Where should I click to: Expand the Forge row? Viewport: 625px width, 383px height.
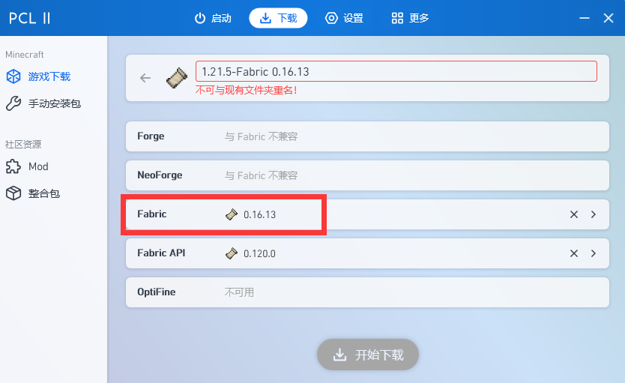[x=366, y=136]
